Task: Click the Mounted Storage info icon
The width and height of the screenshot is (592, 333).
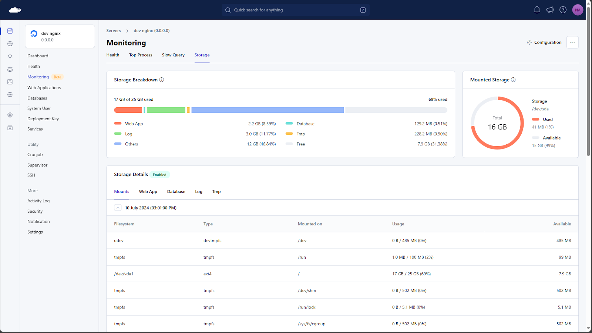Action: click(513, 80)
